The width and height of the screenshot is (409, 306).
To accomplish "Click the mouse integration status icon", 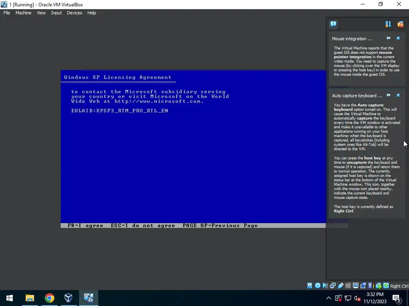I will coord(379,285).
